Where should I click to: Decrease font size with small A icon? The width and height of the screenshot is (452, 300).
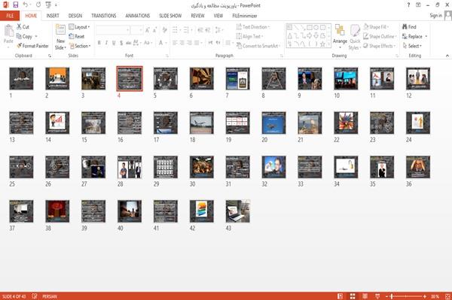coord(154,30)
